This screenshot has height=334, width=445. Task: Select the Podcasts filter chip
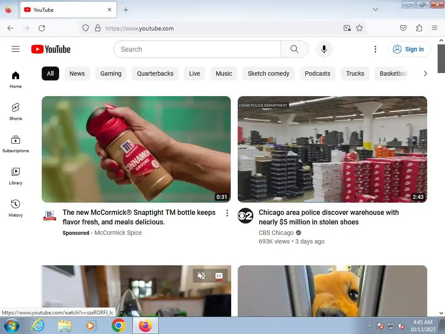click(x=318, y=73)
